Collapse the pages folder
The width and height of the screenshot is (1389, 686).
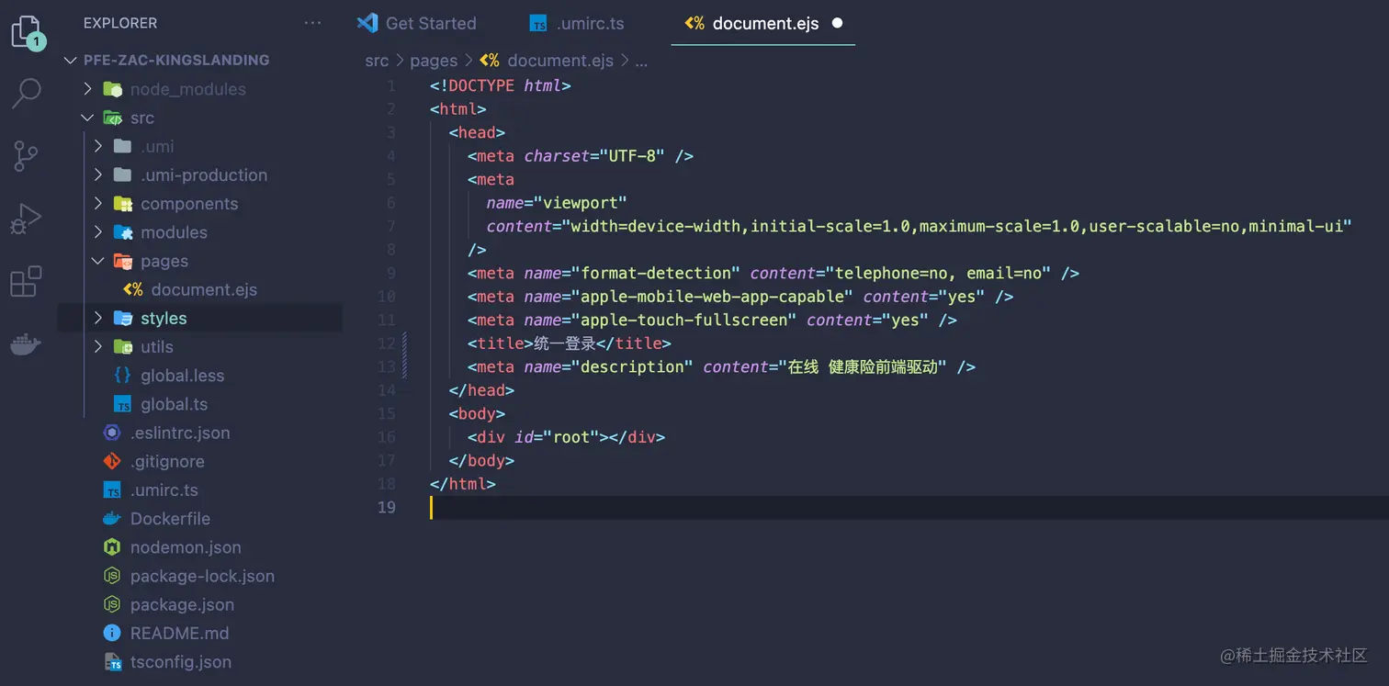(98, 261)
